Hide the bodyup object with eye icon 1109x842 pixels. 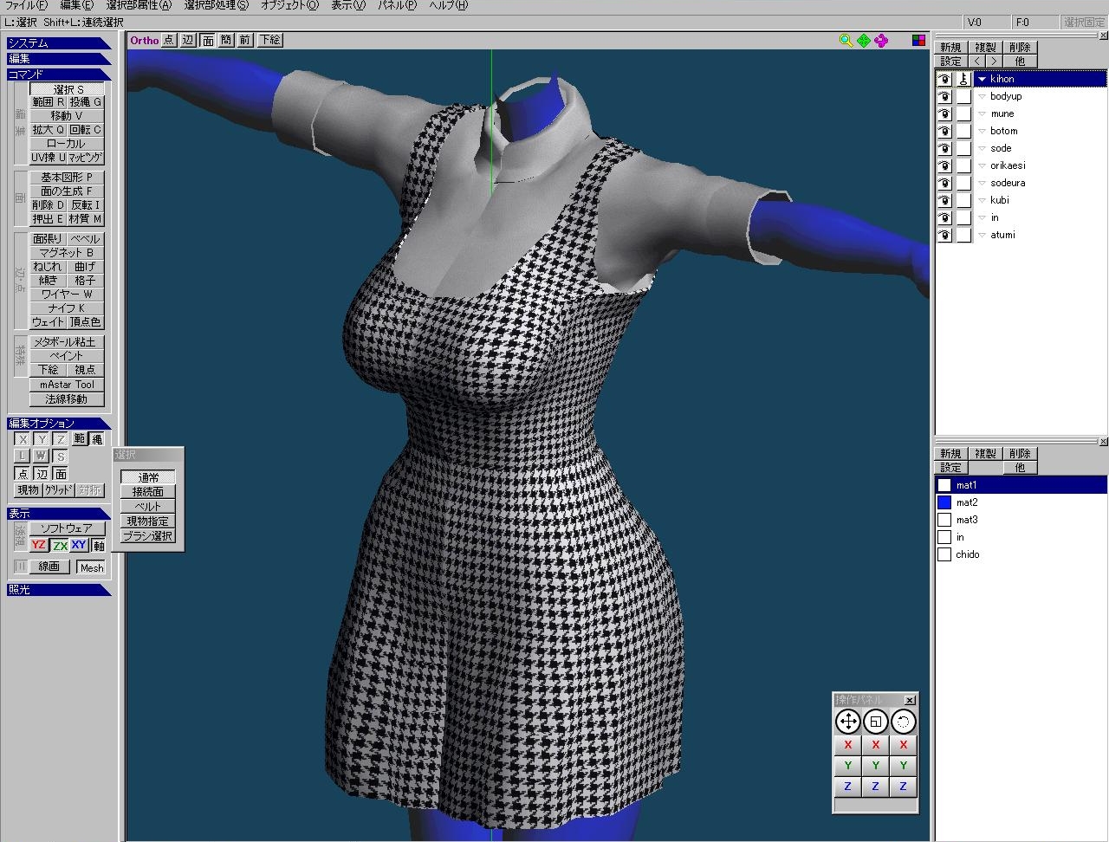coord(944,96)
